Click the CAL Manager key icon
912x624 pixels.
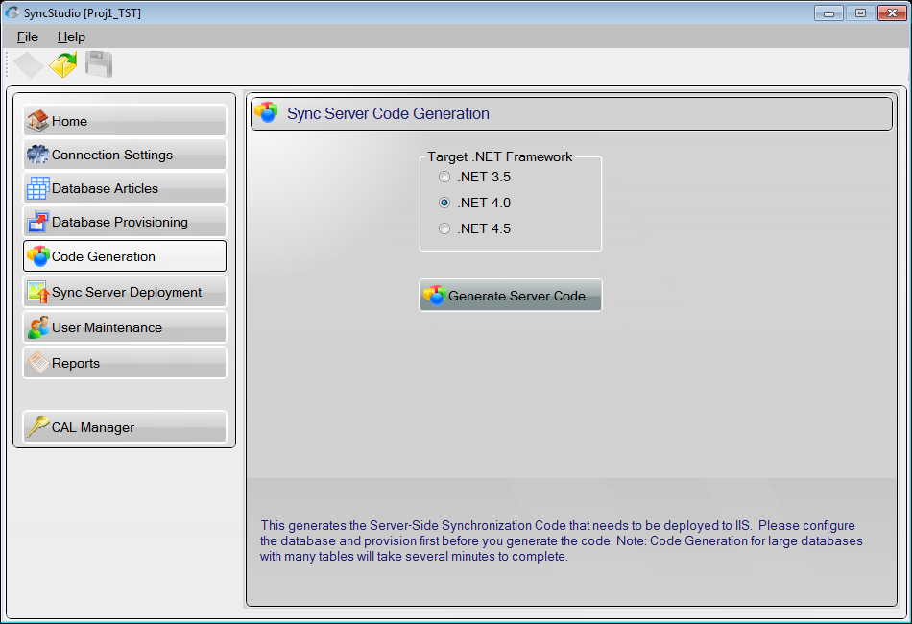[37, 427]
